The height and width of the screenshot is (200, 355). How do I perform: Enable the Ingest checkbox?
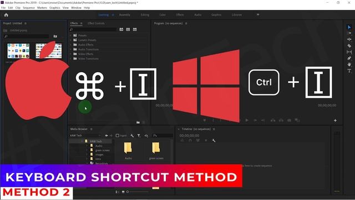click(x=117, y=136)
